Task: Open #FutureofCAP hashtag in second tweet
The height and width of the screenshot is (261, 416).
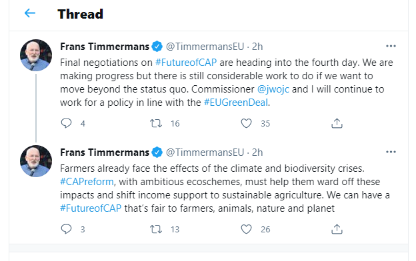Action: tap(91, 208)
